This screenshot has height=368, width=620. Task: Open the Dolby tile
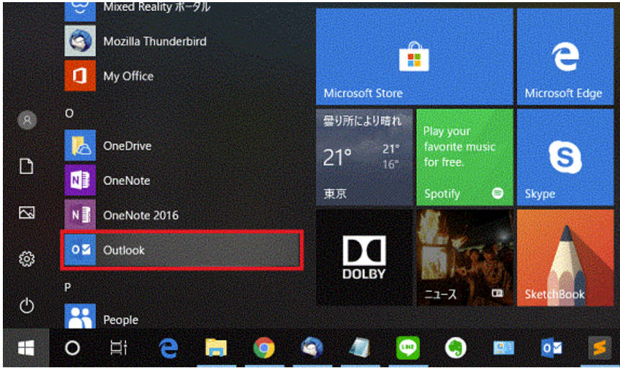tap(364, 258)
